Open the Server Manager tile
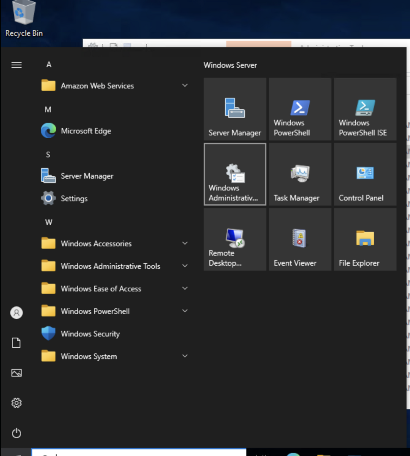The height and width of the screenshot is (456, 410). [x=235, y=109]
